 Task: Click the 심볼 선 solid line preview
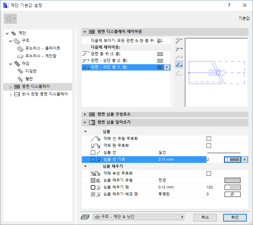pos(224,153)
